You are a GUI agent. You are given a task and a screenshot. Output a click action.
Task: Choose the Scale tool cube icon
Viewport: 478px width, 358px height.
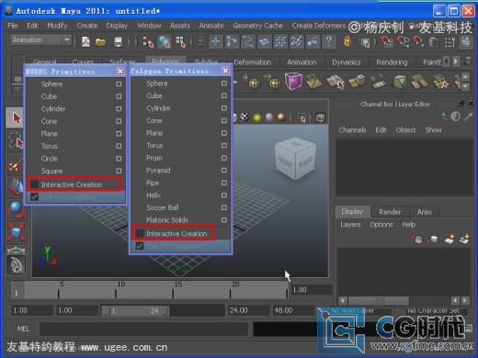tap(16, 232)
